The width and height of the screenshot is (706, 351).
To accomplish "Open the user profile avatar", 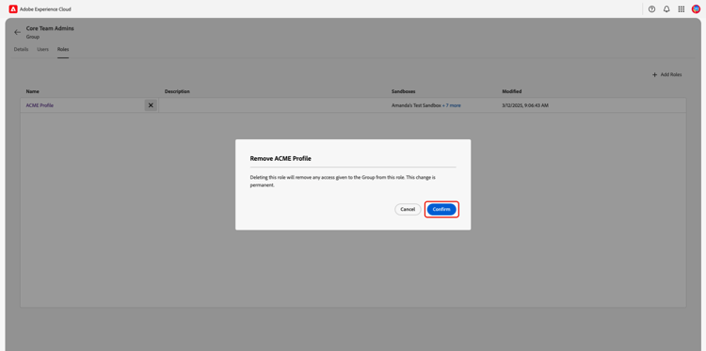I will pos(696,9).
